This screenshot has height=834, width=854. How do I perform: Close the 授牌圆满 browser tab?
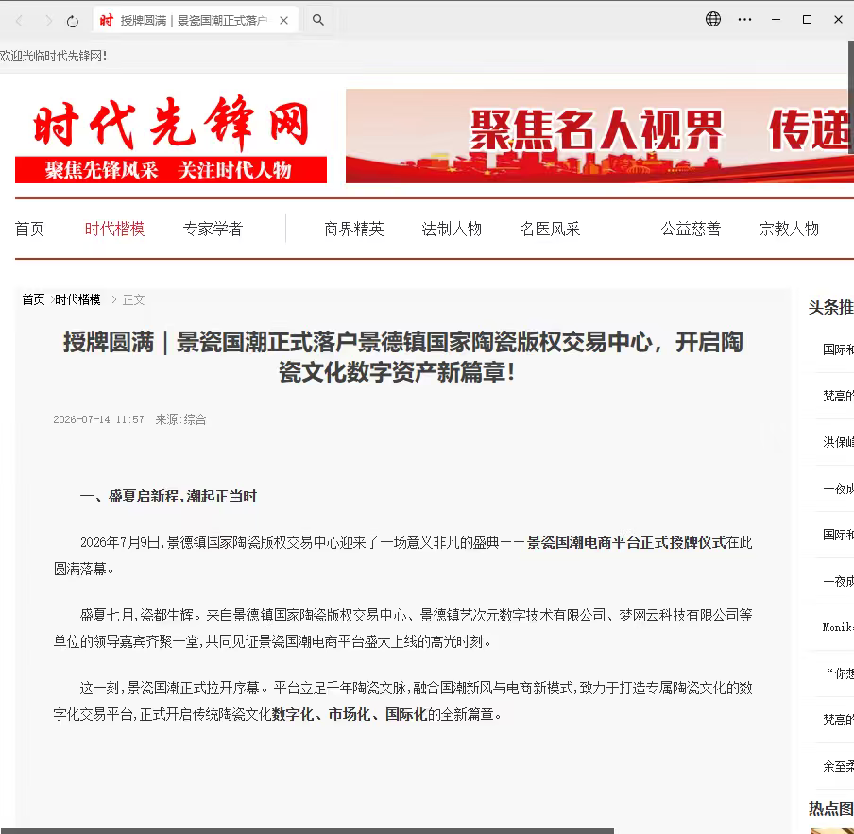(x=283, y=21)
